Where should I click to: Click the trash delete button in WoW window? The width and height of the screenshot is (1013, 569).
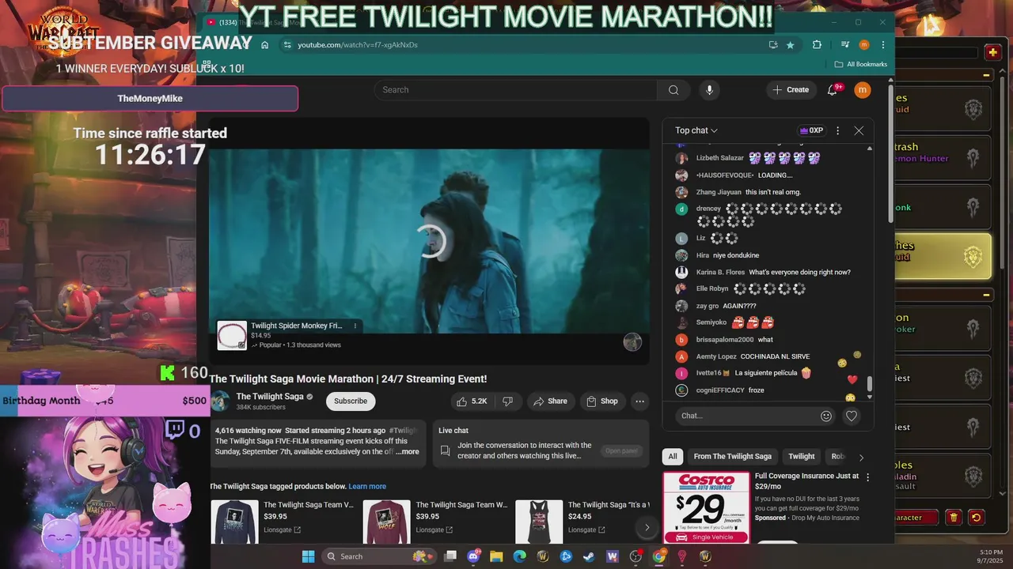954,518
